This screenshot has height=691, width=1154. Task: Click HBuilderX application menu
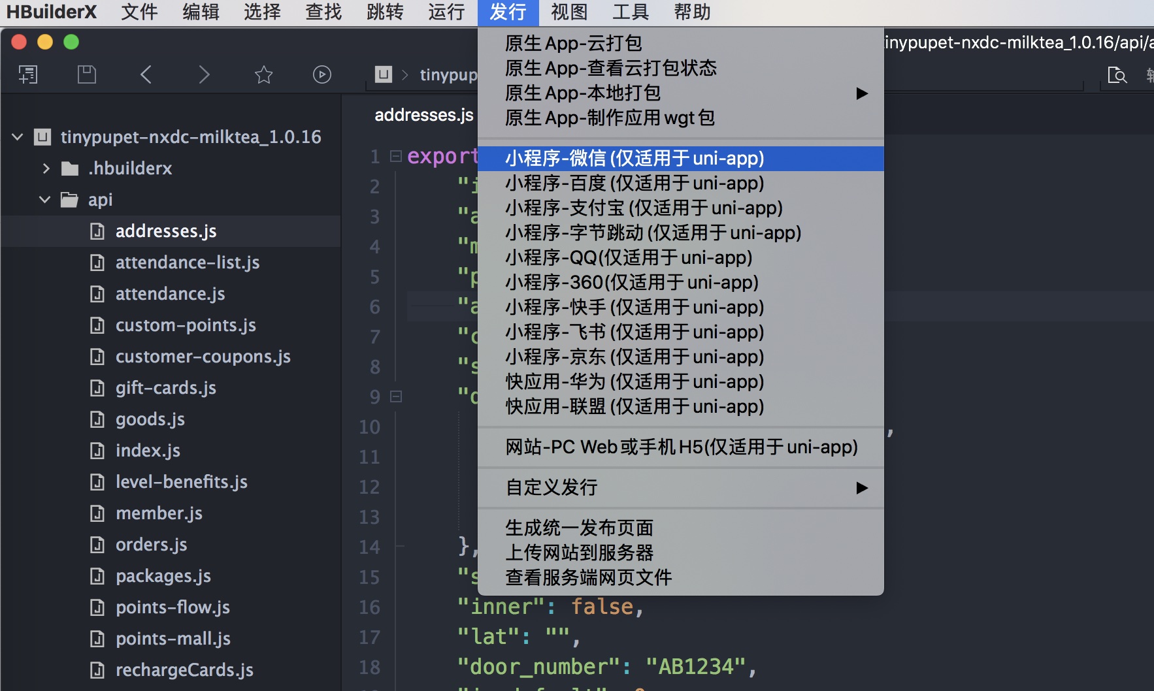pyautogui.click(x=52, y=12)
